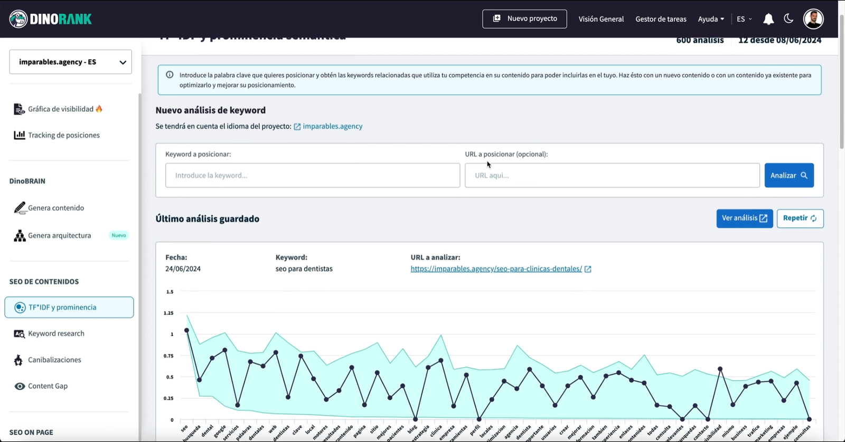This screenshot has height=442, width=845.
Task: Click the 'seo' data point on chart
Action: coord(186,331)
